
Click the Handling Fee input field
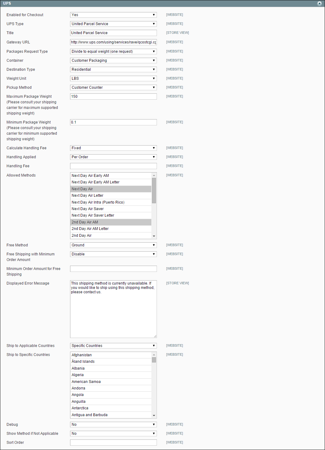point(114,166)
